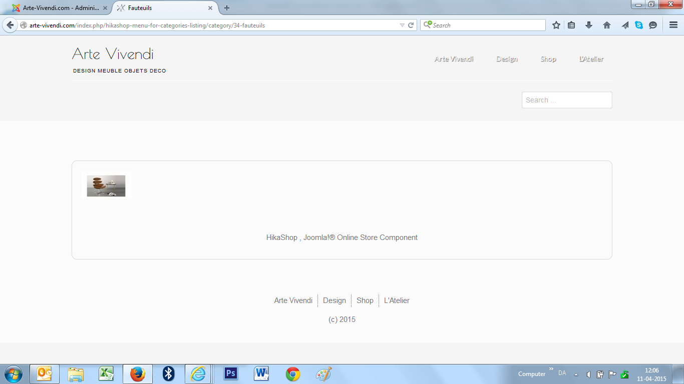Viewport: 684px width, 384px height.
Task: Show hidden system tray icons
Action: (x=576, y=374)
